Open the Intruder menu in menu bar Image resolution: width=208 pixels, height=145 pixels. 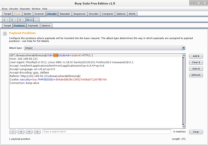(13, 9)
